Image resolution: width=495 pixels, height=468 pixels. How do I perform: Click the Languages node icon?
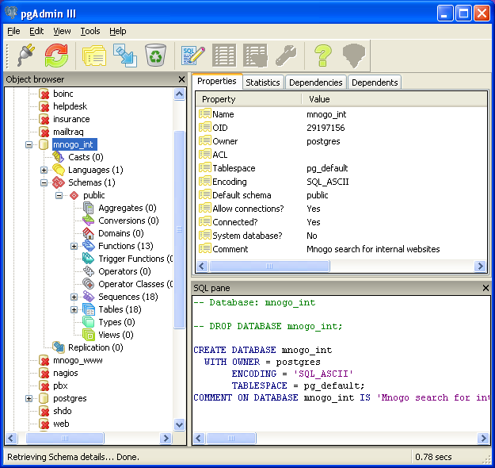(59, 170)
